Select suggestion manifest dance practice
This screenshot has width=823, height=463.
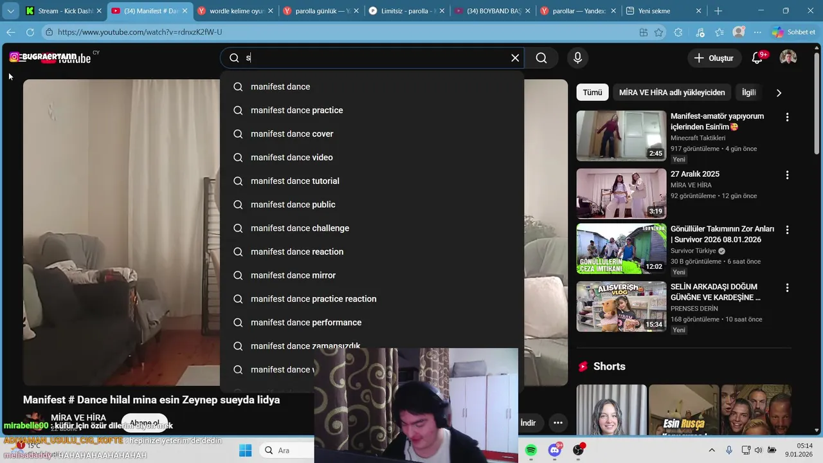point(372,110)
